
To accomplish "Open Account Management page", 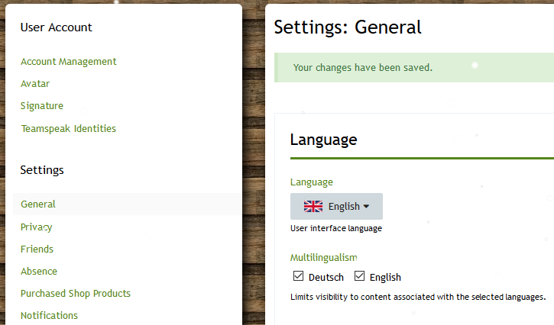I will (69, 62).
